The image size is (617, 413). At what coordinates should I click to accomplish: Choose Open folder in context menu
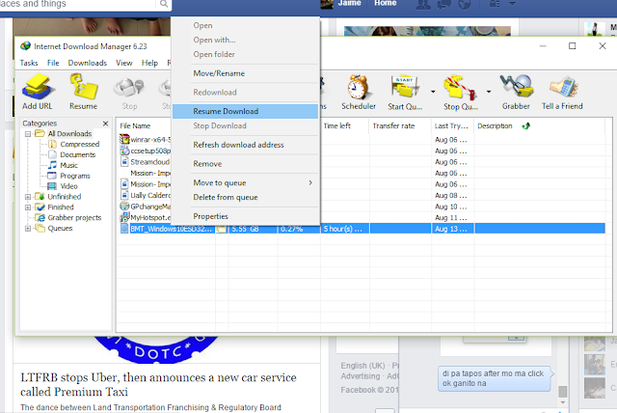coord(245,54)
